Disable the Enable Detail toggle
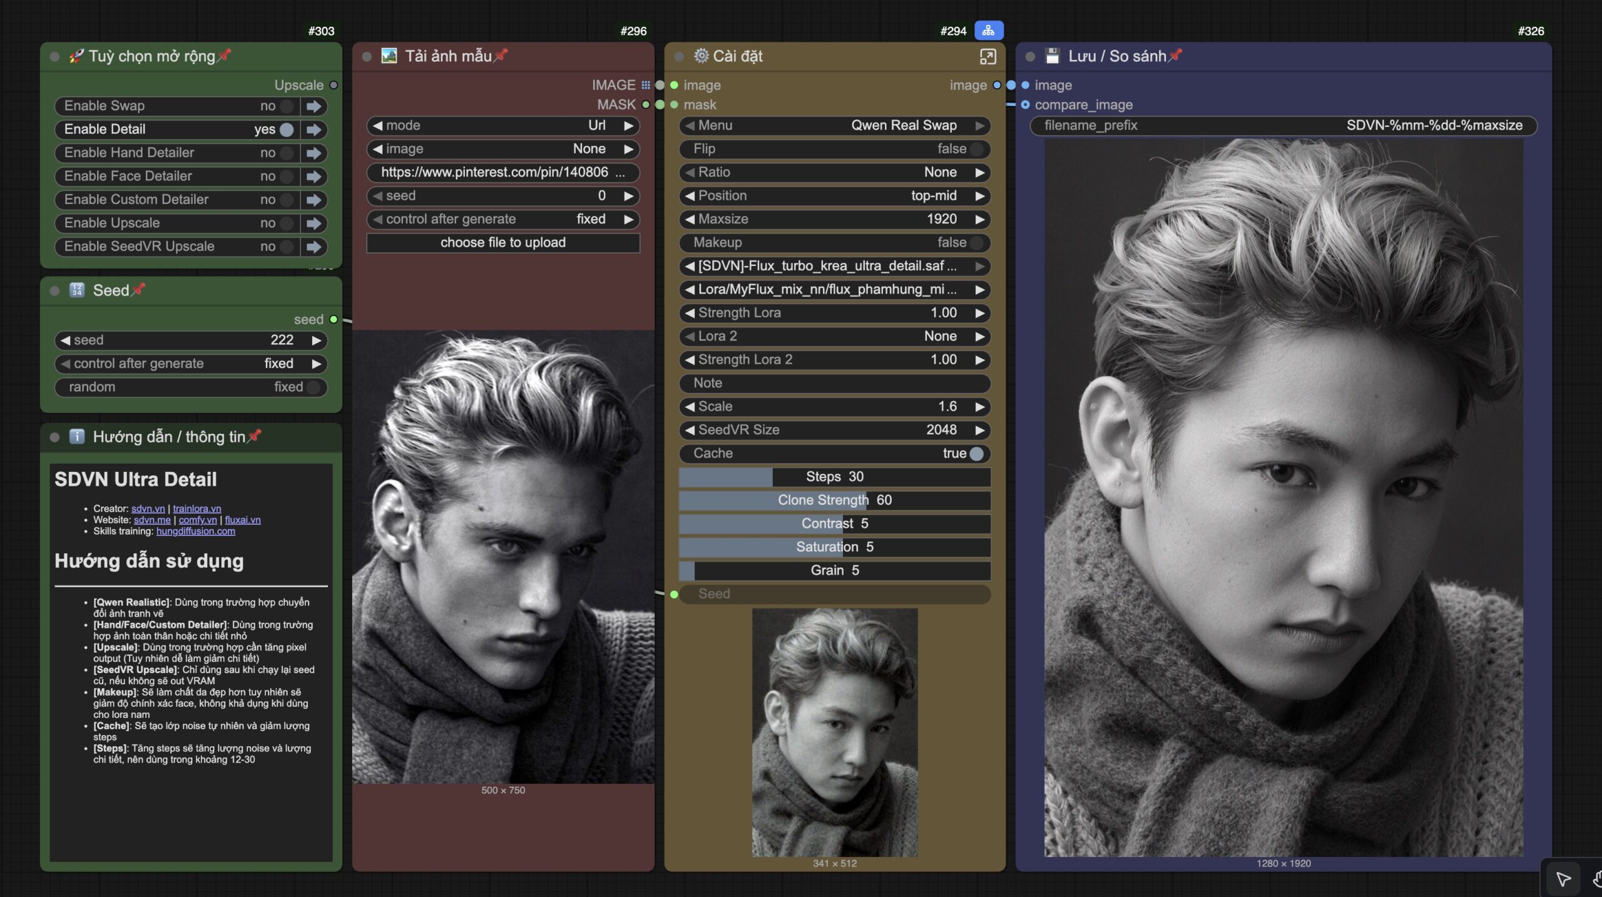Viewport: 1602px width, 897px height. (x=286, y=130)
